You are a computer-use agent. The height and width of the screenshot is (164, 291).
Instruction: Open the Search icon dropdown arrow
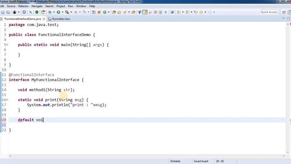click(x=129, y=12)
